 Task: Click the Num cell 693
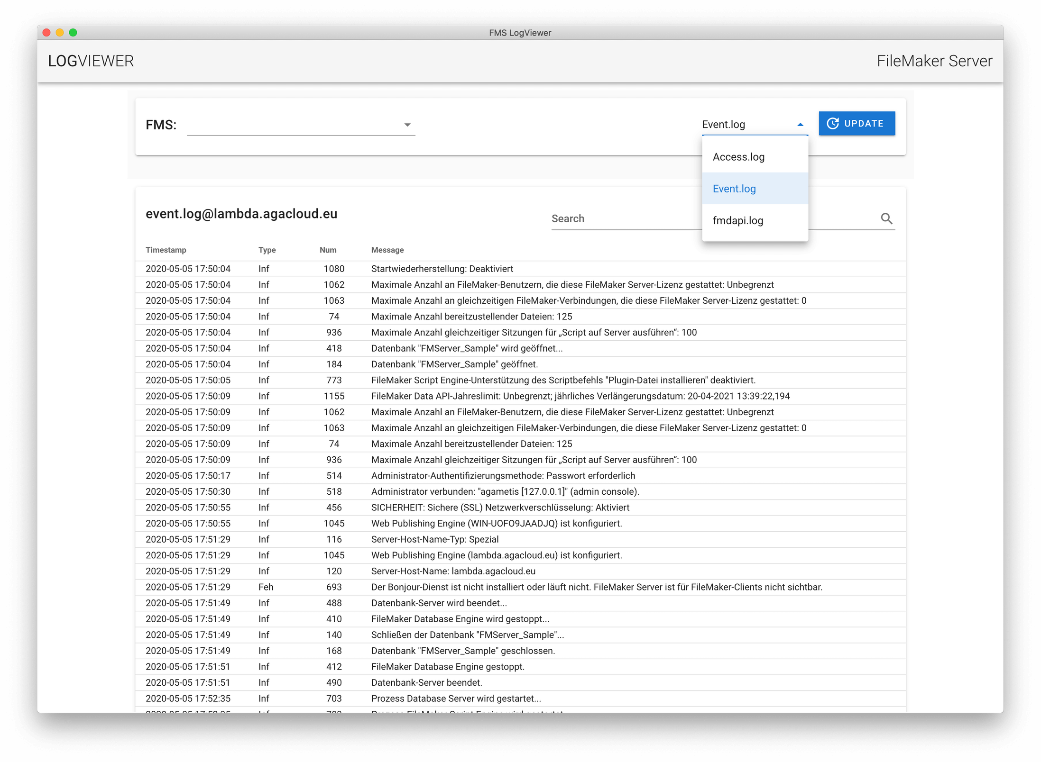334,587
